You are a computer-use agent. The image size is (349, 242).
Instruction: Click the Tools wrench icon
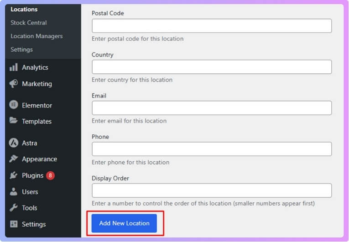point(14,208)
